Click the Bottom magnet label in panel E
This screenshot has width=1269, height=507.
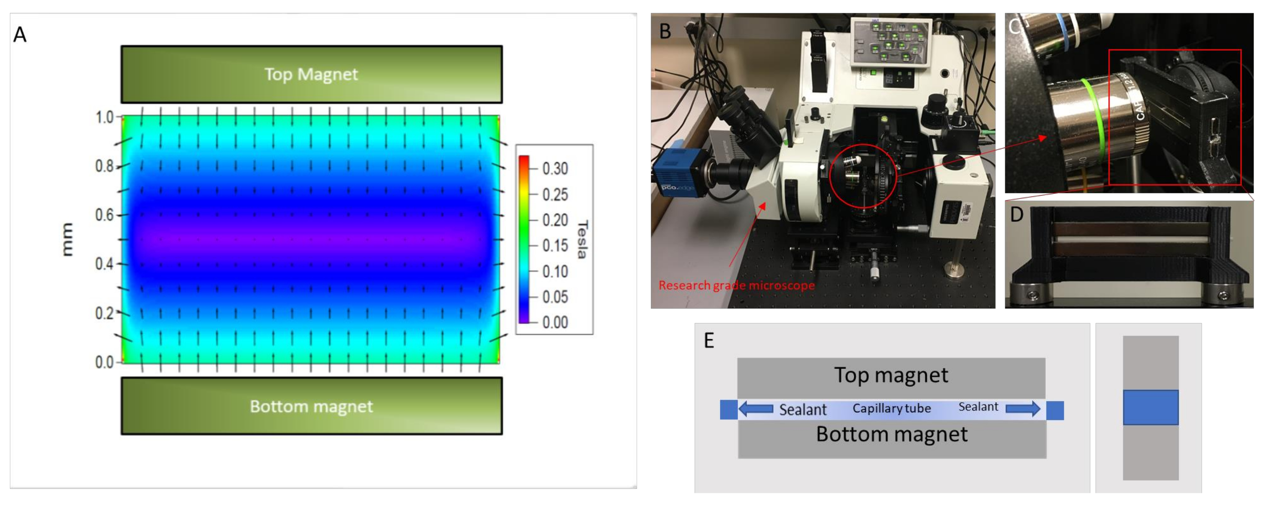(x=892, y=435)
